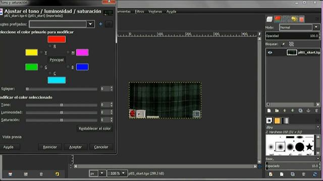Click the Reiniciar button
Image resolution: width=323 pixels, height=181 pixels.
50,147
